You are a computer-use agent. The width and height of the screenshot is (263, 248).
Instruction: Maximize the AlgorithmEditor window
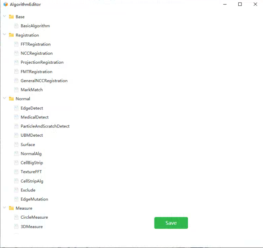click(x=240, y=4)
